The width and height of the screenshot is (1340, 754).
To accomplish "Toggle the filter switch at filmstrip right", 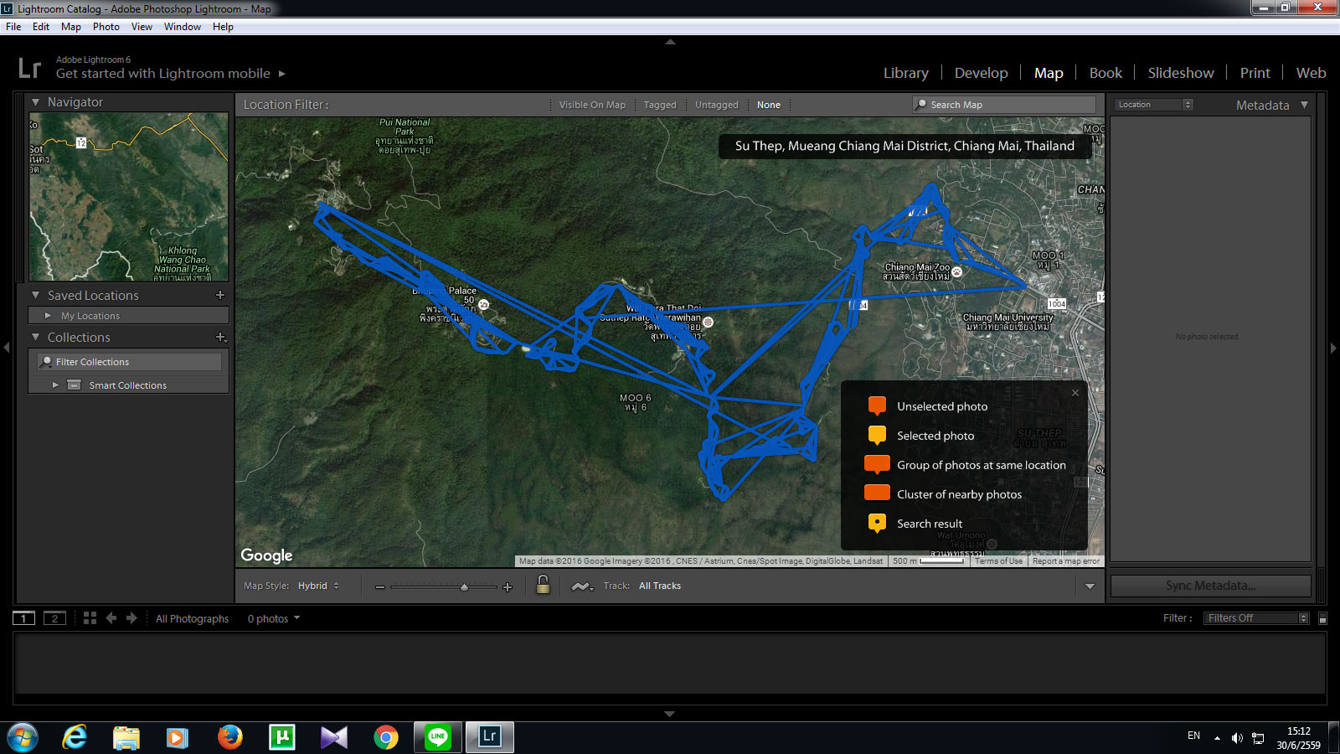I will click(x=1322, y=618).
